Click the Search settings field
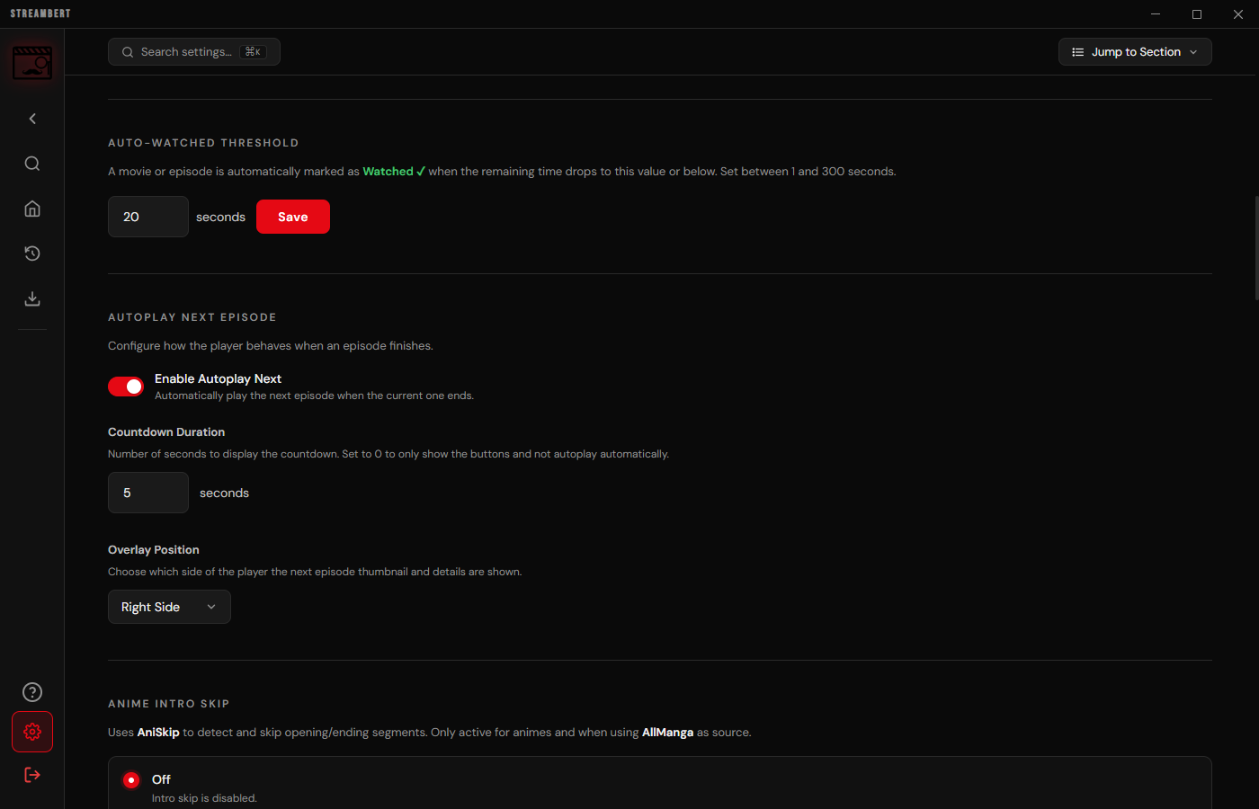Image resolution: width=1259 pixels, height=809 pixels. tap(194, 52)
